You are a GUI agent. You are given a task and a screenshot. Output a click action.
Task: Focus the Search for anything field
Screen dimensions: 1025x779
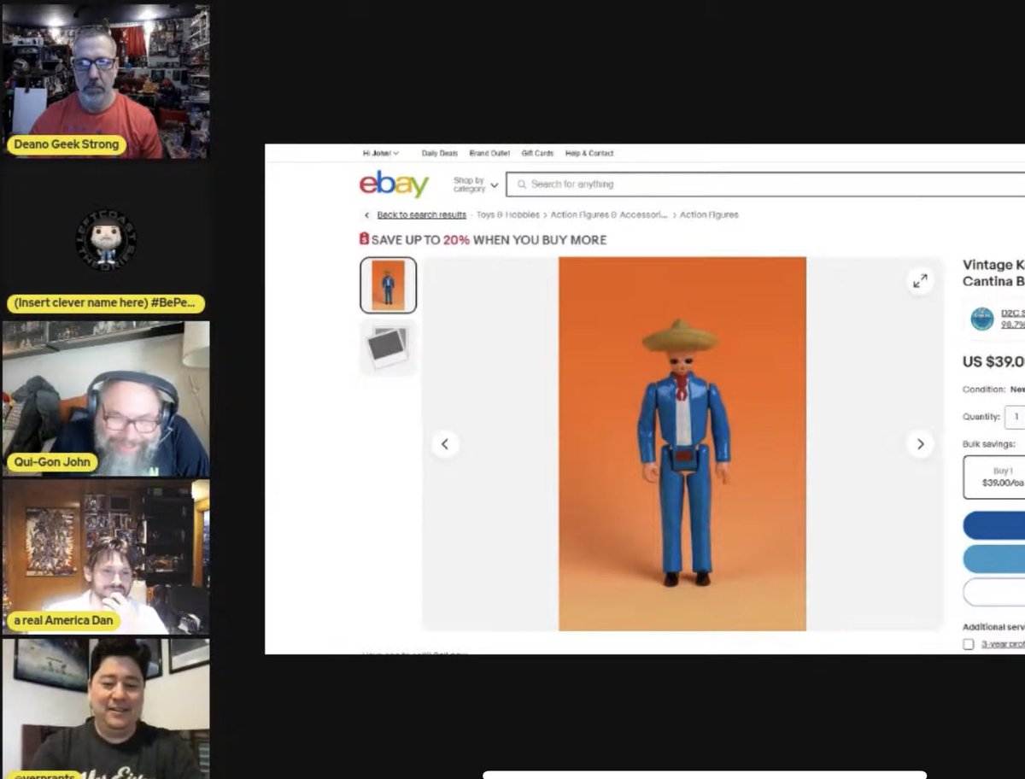coord(765,184)
